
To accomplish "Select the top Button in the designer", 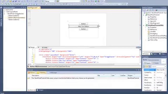I will click(83, 24).
